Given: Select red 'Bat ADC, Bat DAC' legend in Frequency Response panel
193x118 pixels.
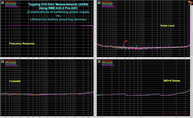Looking at the screenshot, I should (x=10, y=2).
